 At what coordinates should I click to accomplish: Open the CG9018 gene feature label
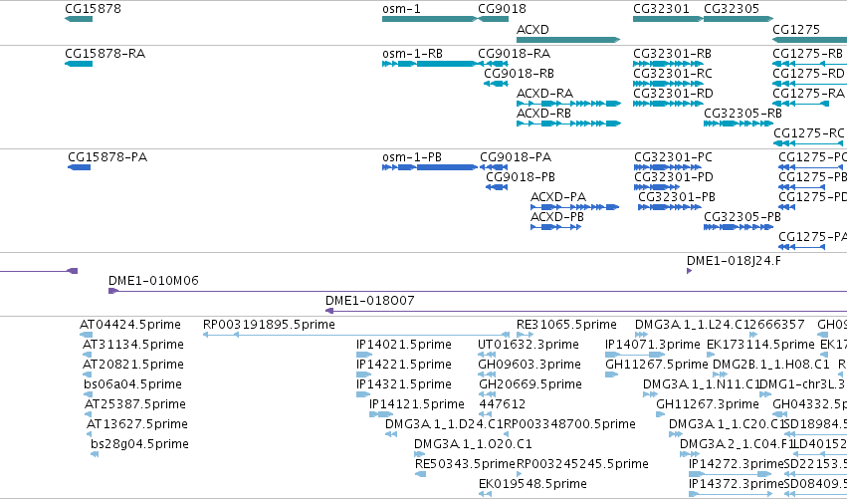(502, 9)
